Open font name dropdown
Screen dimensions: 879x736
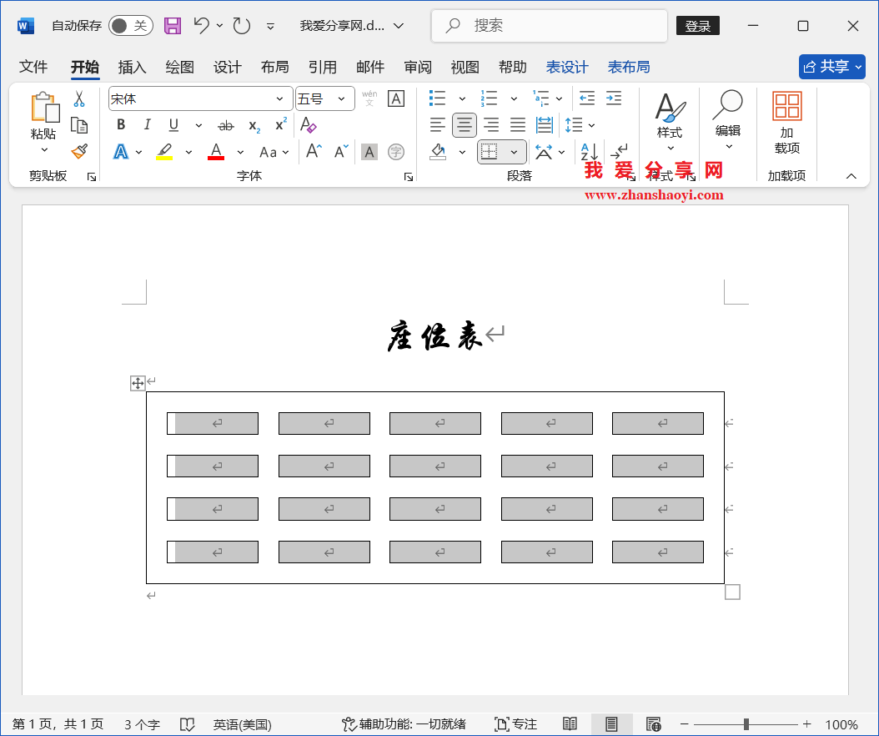coord(279,99)
